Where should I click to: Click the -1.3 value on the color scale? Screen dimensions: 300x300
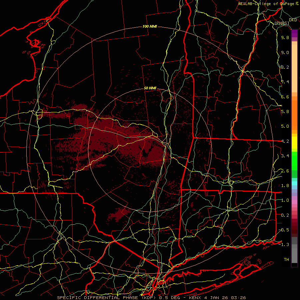284,245
